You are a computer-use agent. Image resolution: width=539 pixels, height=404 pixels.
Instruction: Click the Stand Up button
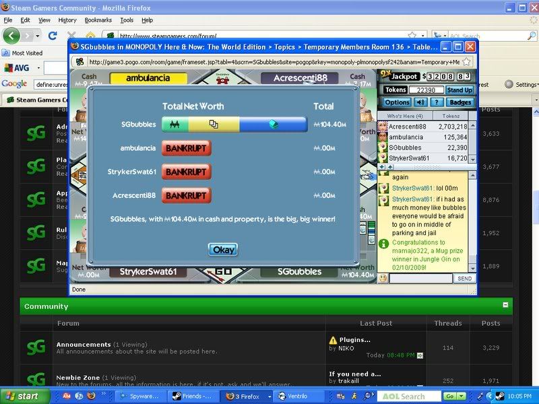pos(459,90)
